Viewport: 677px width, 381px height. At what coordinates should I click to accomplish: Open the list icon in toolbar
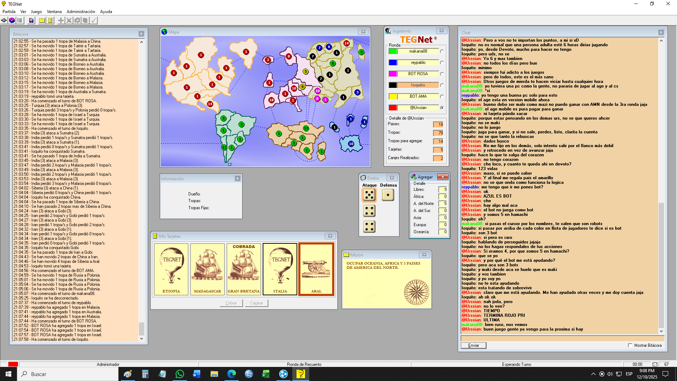click(x=20, y=20)
